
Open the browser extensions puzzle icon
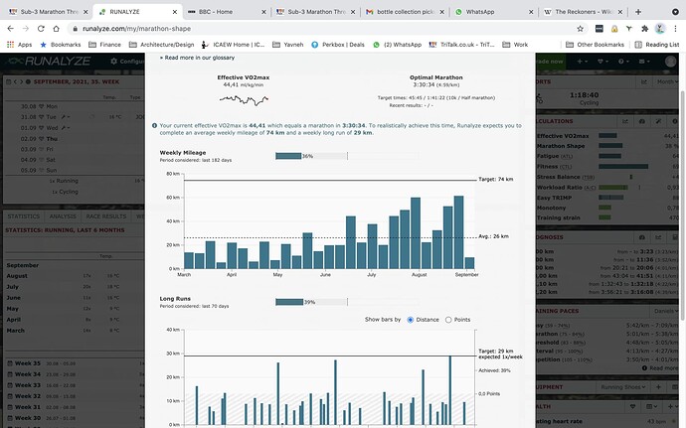(644, 29)
